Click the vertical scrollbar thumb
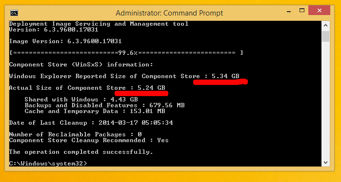The height and width of the screenshot is (182, 341). pyautogui.click(x=325, y=36)
